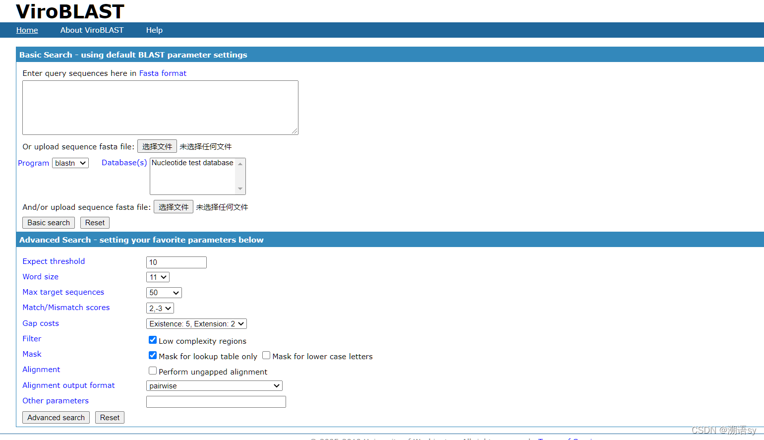Click the Alignment output format link
764x440 pixels.
pos(68,385)
